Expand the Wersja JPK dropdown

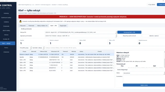click(x=81, y=32)
